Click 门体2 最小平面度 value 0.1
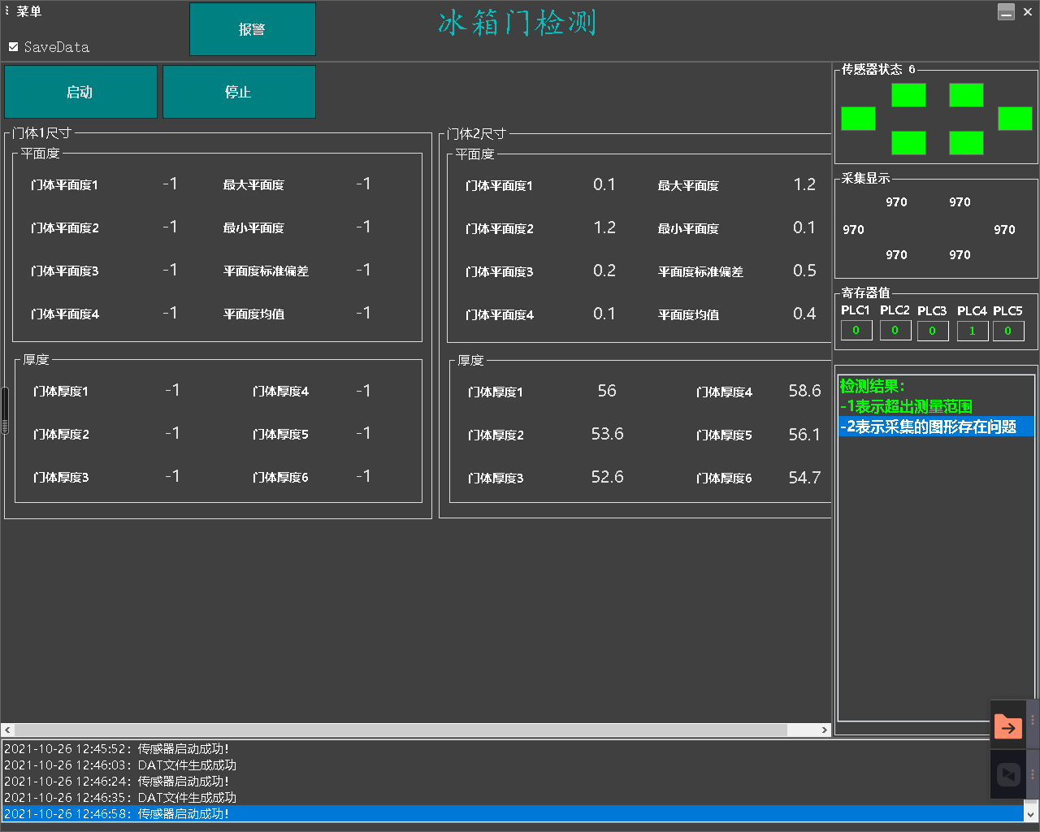This screenshot has height=832, width=1040. click(x=804, y=227)
